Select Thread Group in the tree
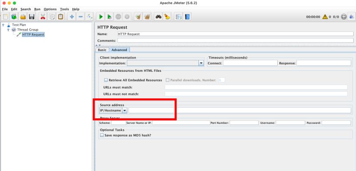Viewport: 356px width, 171px height. [28, 30]
